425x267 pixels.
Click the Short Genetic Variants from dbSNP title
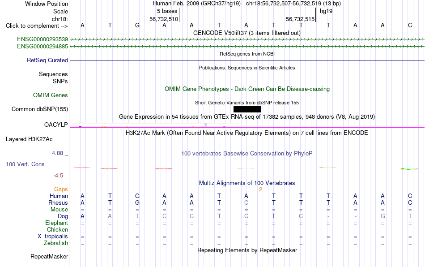tap(247, 103)
